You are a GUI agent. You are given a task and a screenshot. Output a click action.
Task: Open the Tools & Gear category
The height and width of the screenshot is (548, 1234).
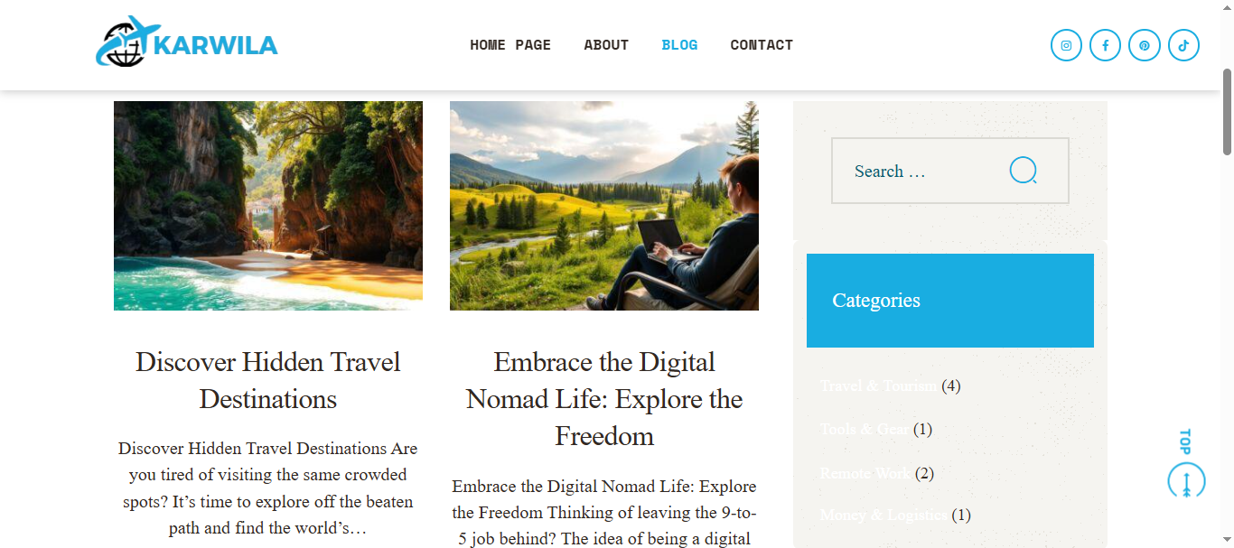tap(865, 430)
